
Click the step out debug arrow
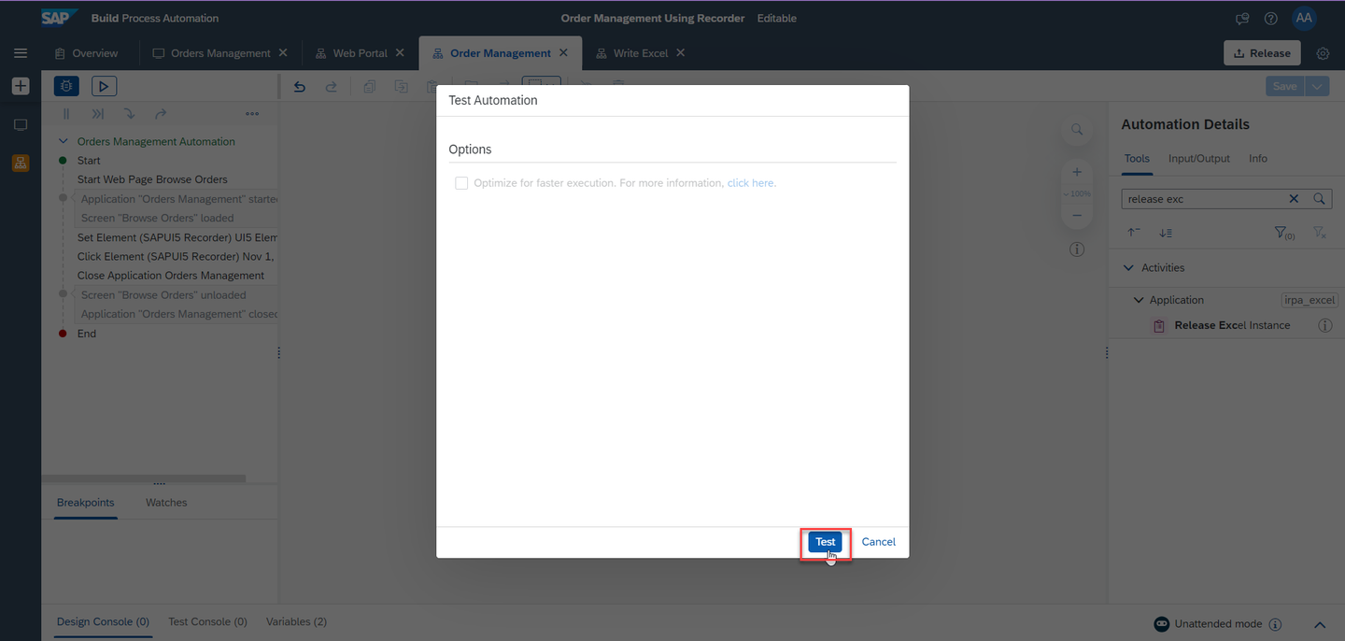161,114
